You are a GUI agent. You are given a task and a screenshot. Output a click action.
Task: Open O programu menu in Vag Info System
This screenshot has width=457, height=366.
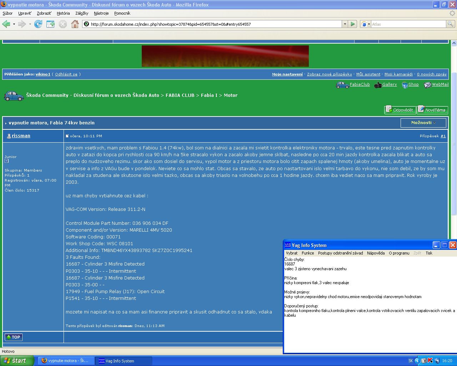(399, 253)
